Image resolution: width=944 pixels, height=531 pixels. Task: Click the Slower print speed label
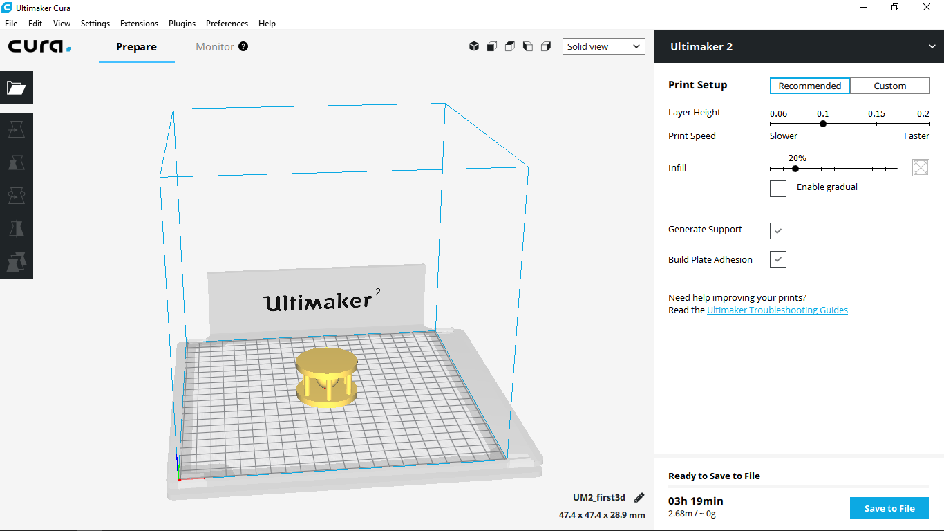[784, 136]
